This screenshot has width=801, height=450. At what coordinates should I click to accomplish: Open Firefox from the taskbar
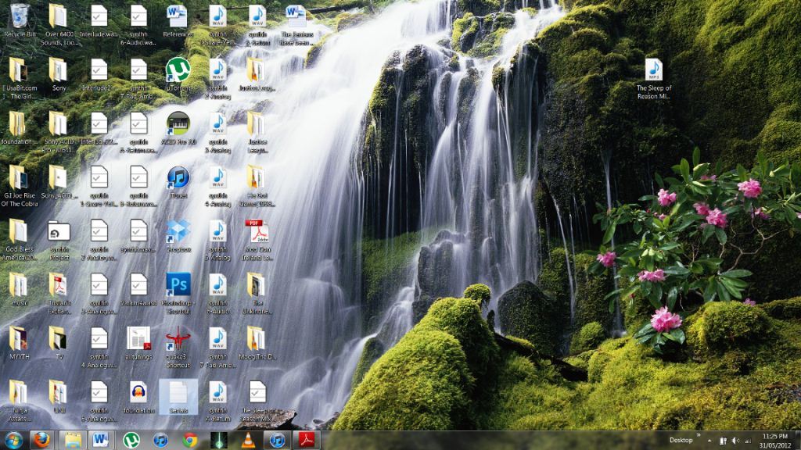pos(41,440)
